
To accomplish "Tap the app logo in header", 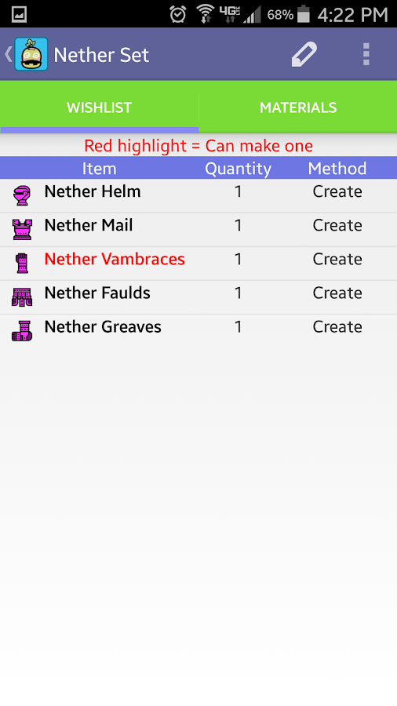I will (31, 54).
